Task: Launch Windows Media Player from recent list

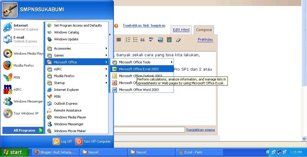Action: (23, 54)
